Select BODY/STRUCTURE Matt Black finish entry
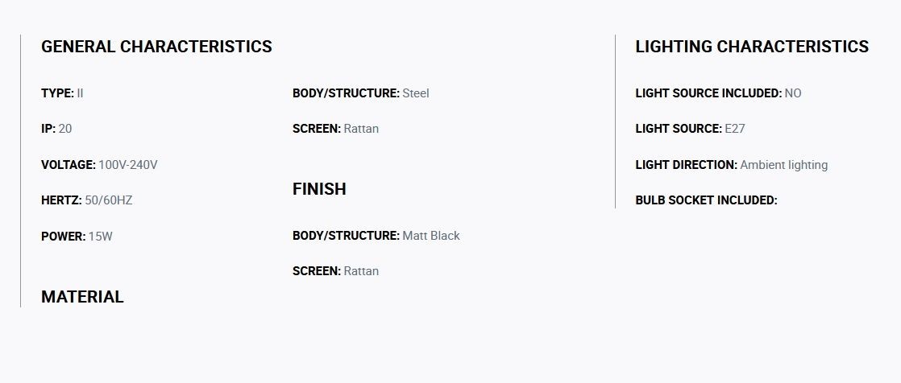The image size is (901, 383). 376,236
